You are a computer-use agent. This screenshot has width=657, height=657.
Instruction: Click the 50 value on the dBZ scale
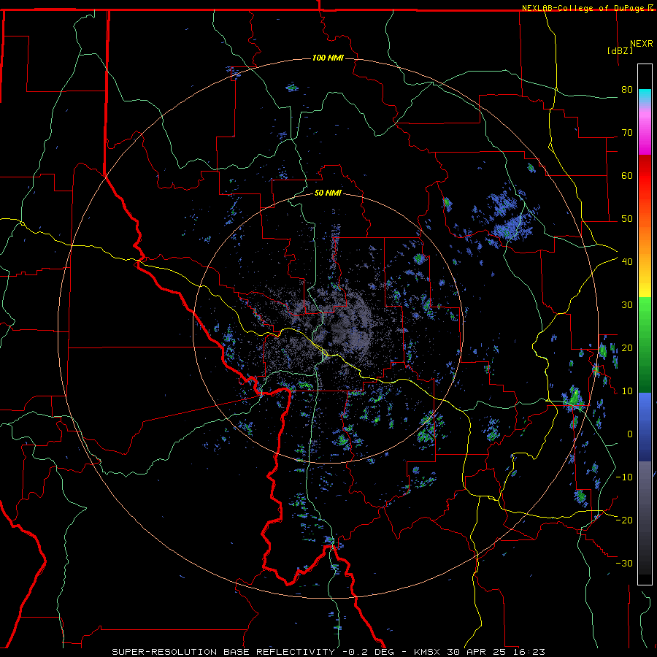click(627, 219)
